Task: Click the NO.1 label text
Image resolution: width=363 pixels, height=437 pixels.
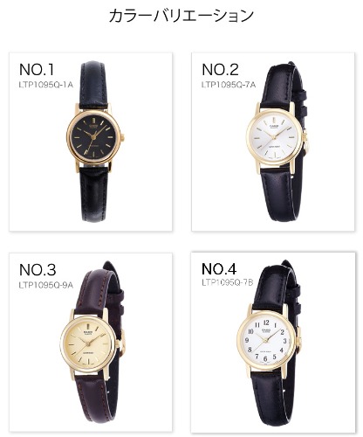Action: click(x=37, y=70)
